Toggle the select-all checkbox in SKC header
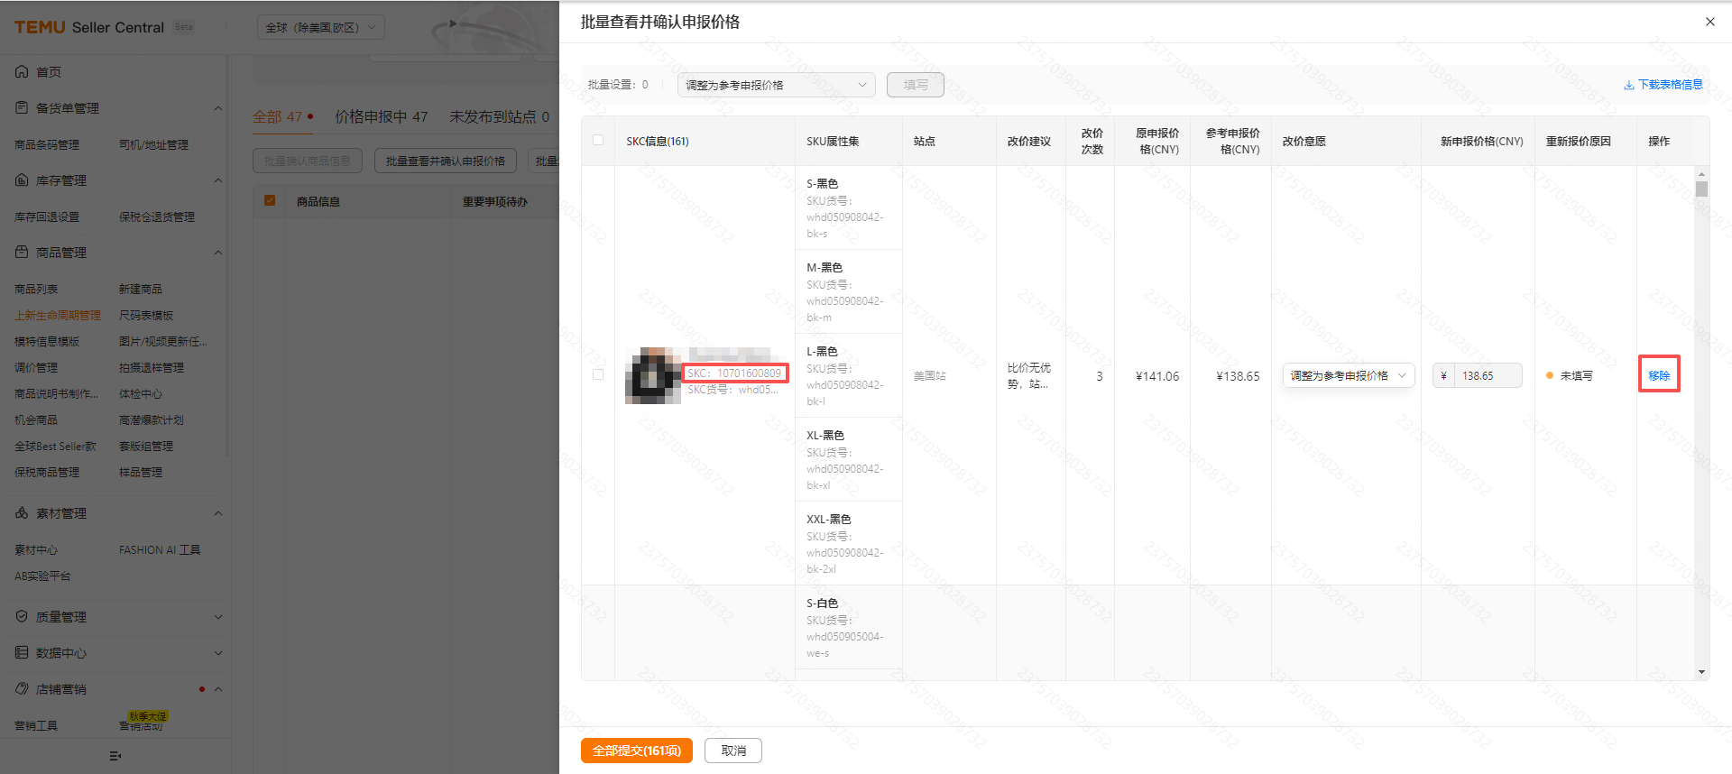Screen dimensions: 1732x774 [x=598, y=141]
